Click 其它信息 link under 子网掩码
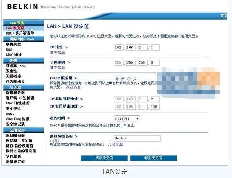Viewport: 232px width, 178px height. click(x=57, y=68)
